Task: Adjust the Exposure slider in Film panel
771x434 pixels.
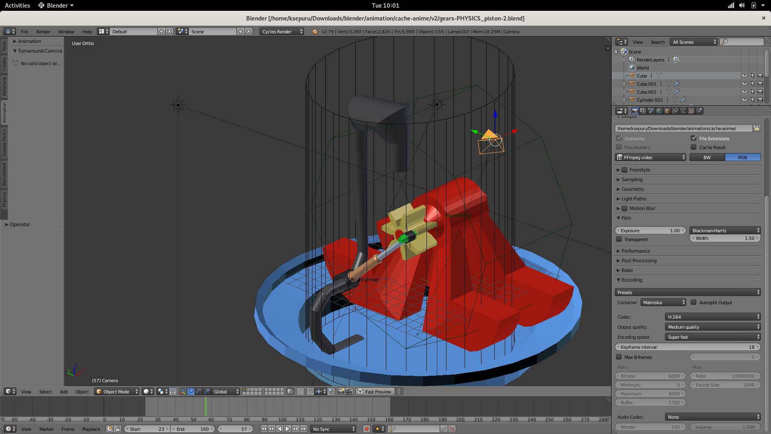Action: (650, 230)
